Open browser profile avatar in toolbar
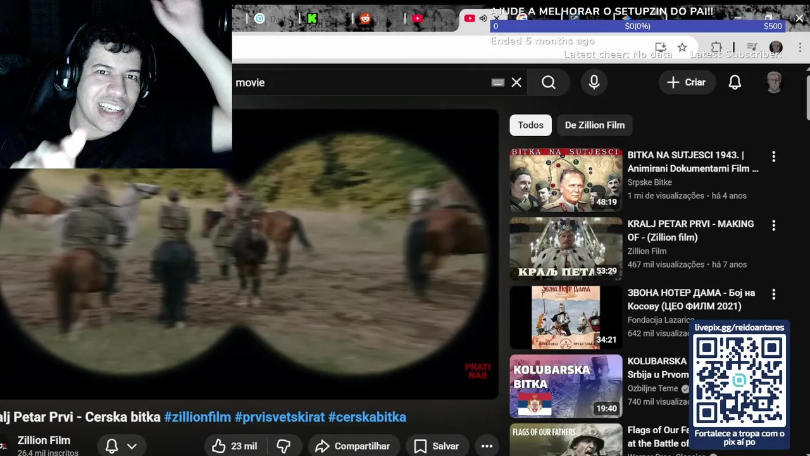Screen dimensions: 810x456 click(776, 47)
